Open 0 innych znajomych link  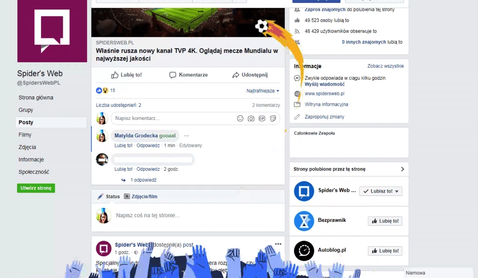coord(363,42)
